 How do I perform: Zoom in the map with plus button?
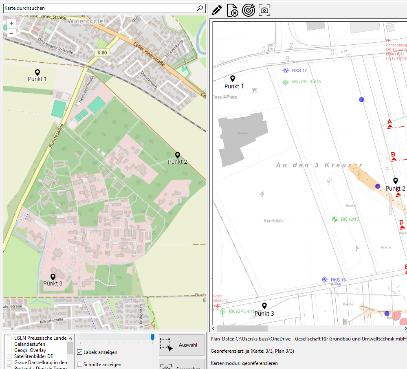click(11, 23)
